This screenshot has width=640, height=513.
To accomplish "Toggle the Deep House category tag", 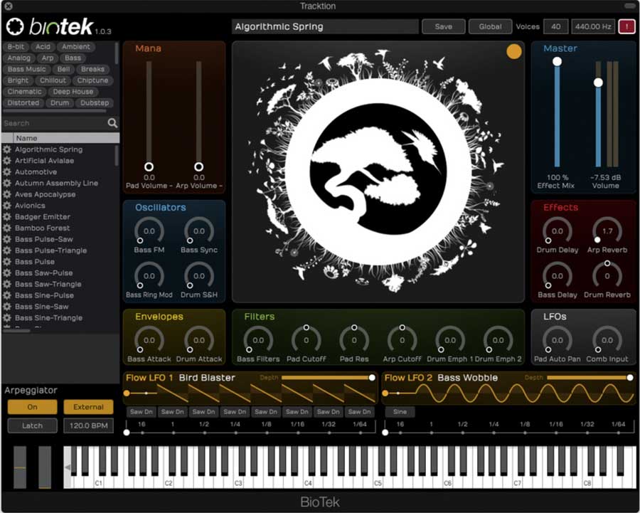I will coord(73,92).
